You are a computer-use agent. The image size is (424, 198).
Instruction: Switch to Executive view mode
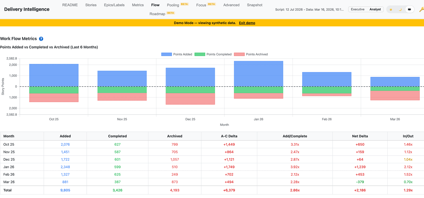[358, 9]
